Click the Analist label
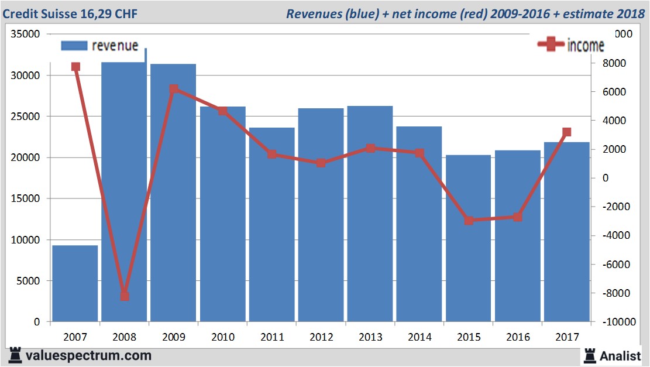The image size is (650, 367). point(620,356)
